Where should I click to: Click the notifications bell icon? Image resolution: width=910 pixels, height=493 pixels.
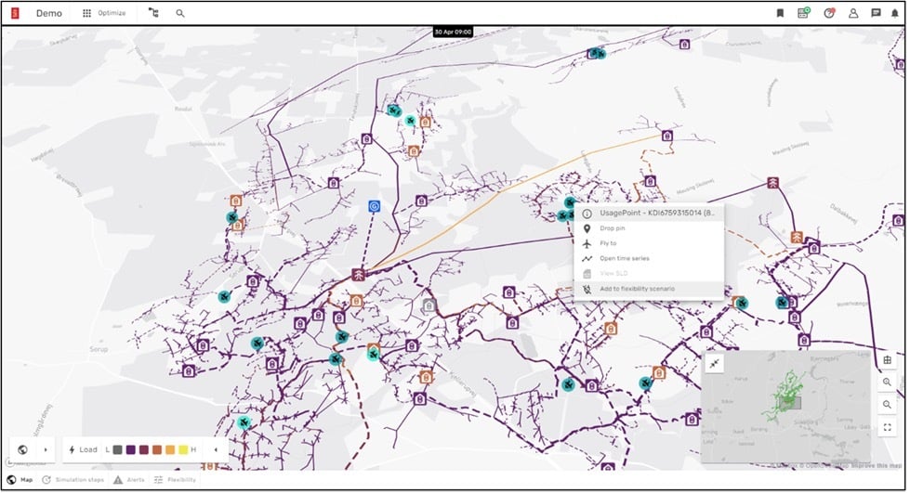pos(894,13)
